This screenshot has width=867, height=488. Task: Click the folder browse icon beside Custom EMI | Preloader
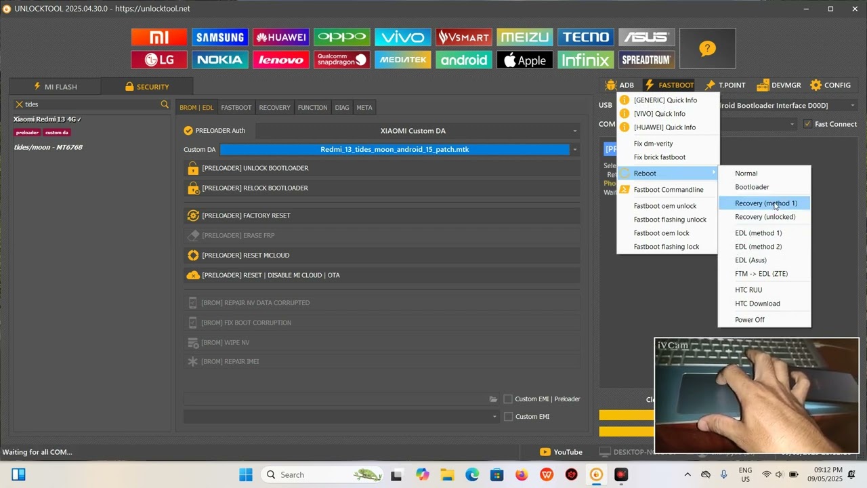point(494,399)
